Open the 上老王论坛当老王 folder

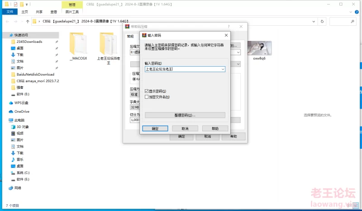point(108,48)
